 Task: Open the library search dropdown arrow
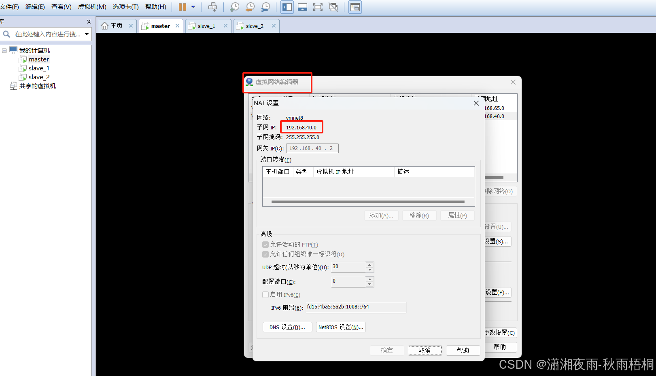(x=87, y=34)
